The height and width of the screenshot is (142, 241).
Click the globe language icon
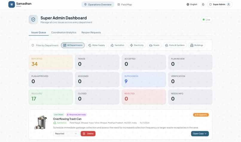[x=188, y=4]
